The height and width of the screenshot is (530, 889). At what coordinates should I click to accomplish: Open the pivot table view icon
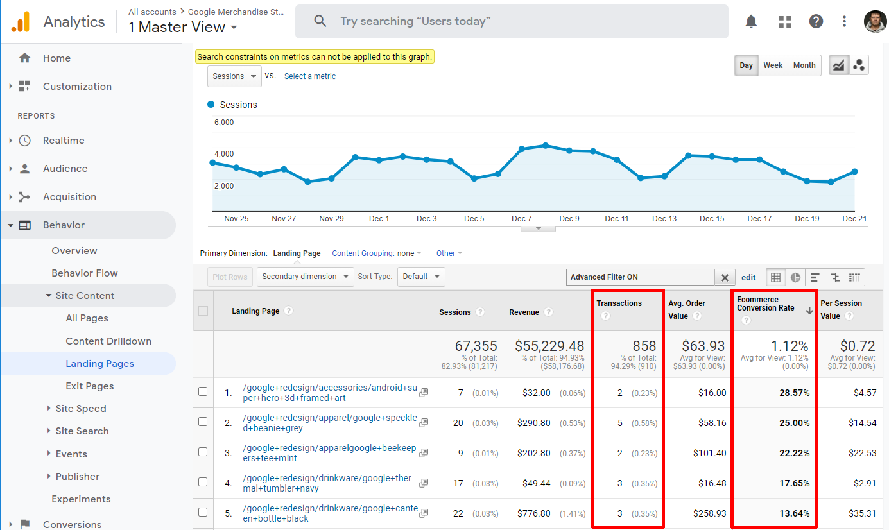click(854, 277)
